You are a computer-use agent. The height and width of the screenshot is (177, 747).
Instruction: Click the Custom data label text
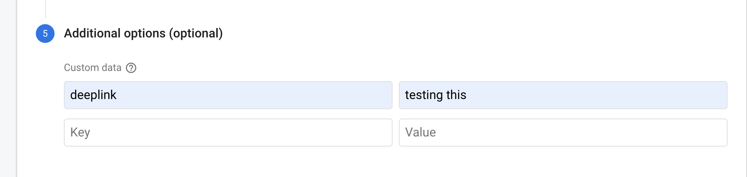(93, 68)
